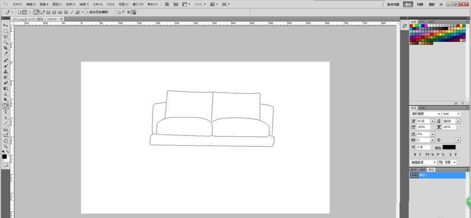Open the 文件(F) menu
Image resolution: width=471 pixels, height=218 pixels.
[x=17, y=4]
